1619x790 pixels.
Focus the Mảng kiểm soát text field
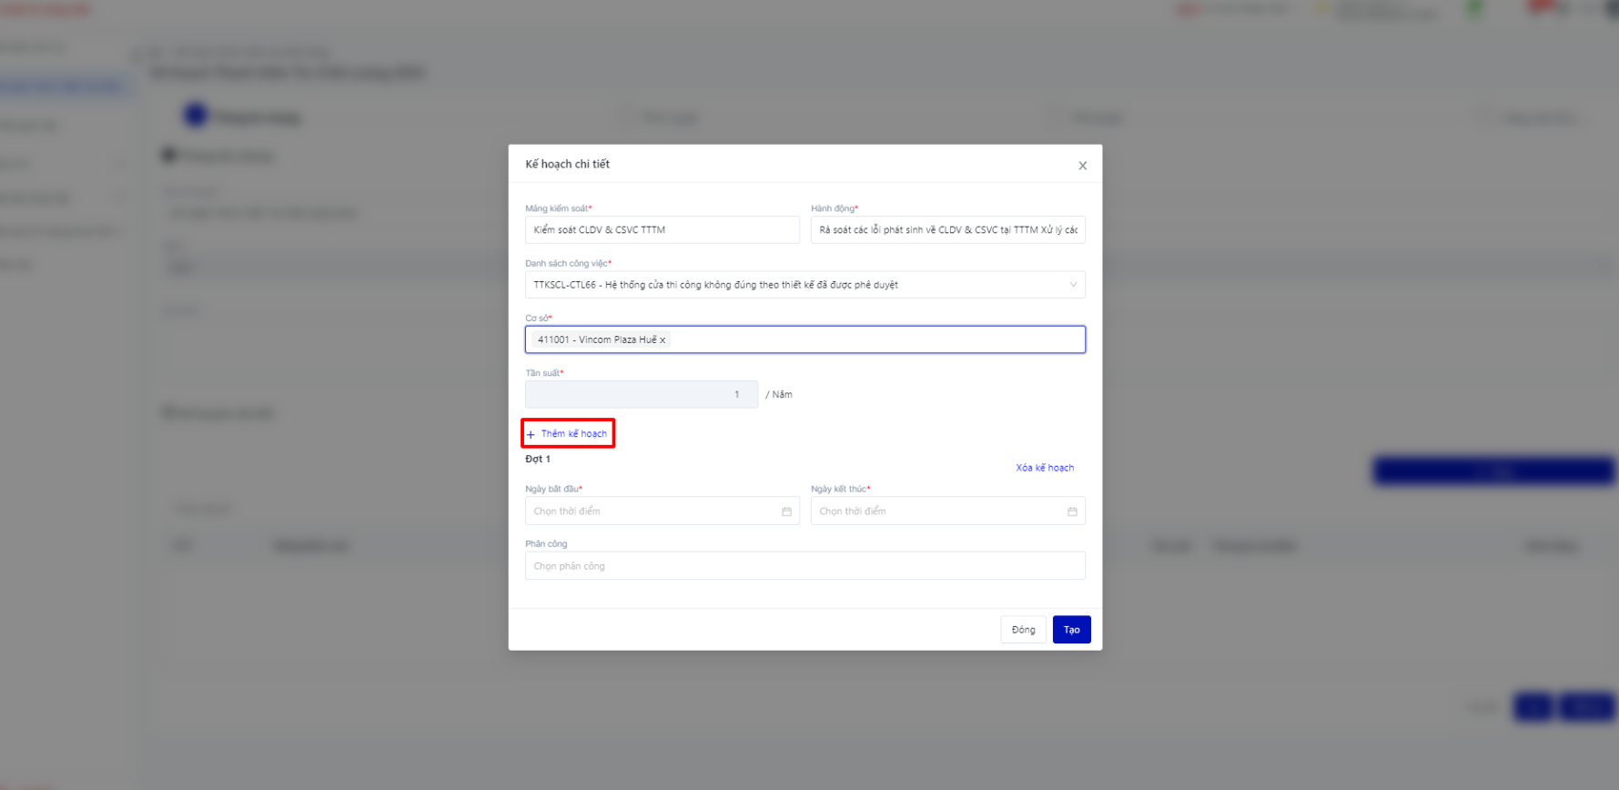662,230
